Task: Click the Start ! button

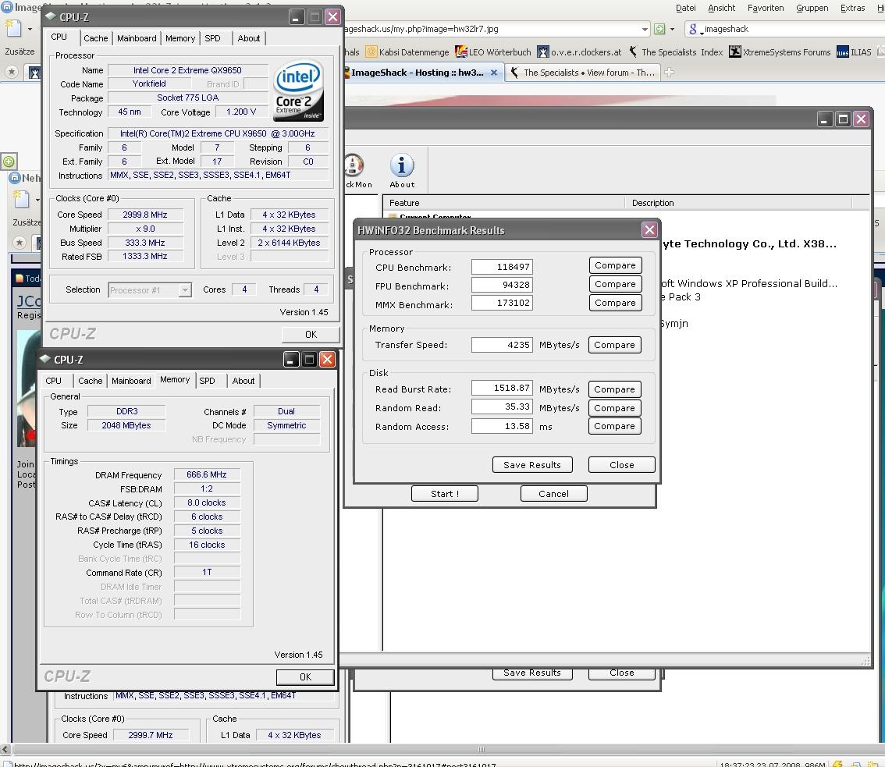Action: [444, 494]
